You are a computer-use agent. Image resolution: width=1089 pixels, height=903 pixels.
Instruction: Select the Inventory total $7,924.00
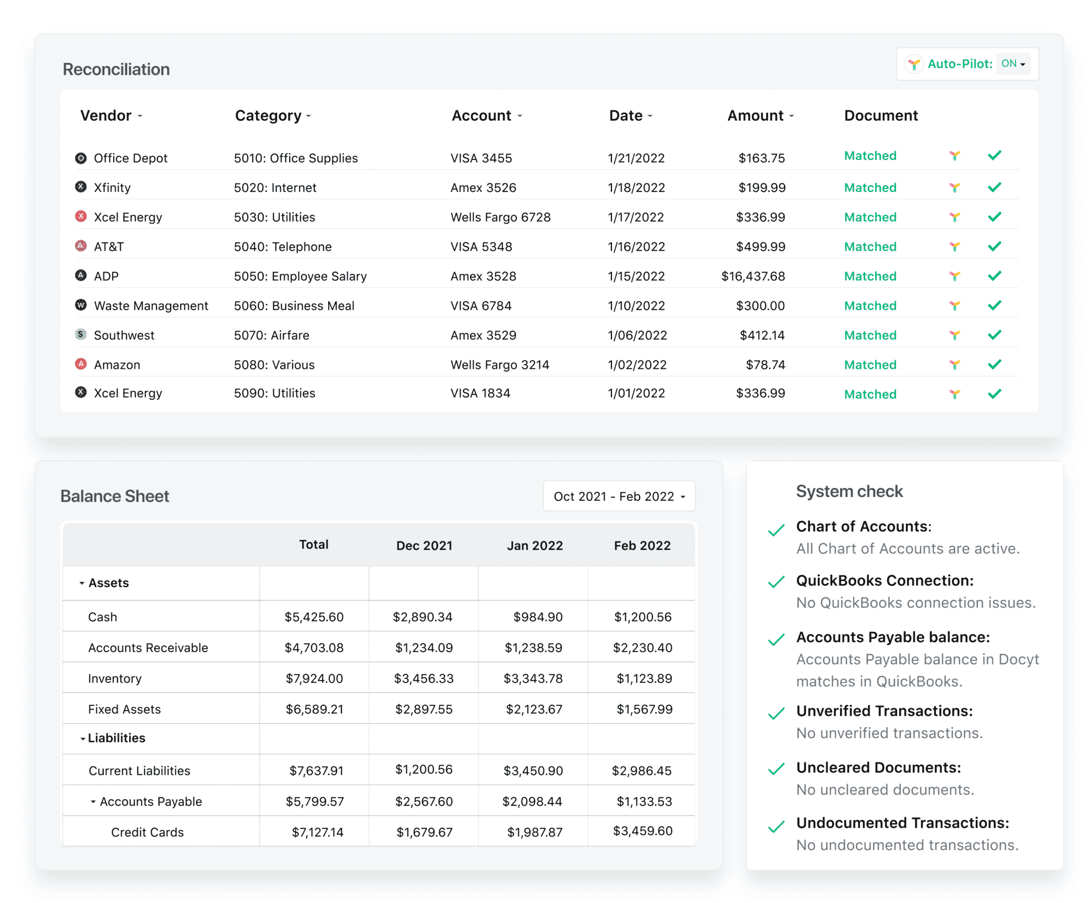[x=314, y=679]
